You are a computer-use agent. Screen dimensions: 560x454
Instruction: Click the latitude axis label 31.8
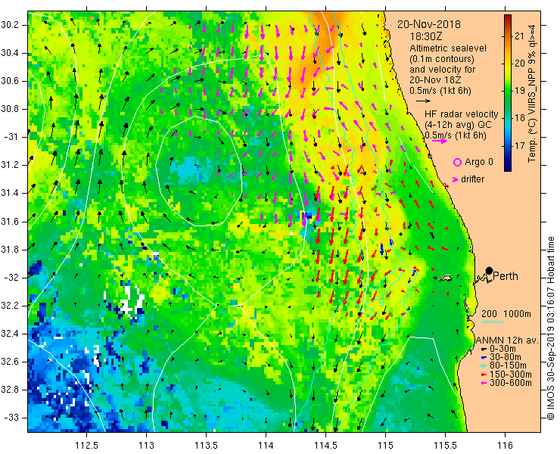click(10, 250)
